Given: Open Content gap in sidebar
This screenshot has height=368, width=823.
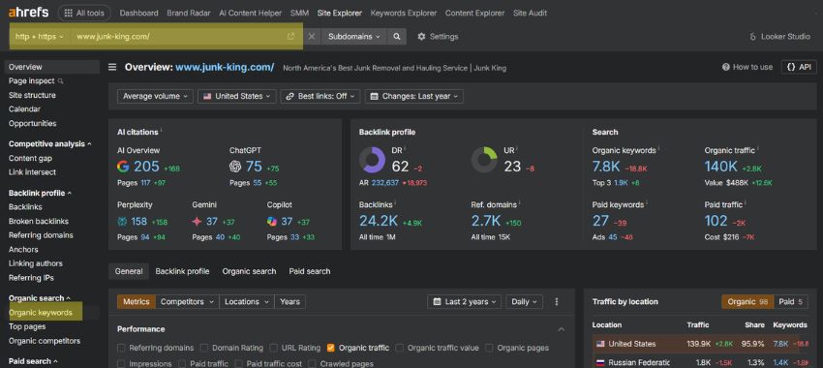Looking at the screenshot, I should tap(30, 158).
